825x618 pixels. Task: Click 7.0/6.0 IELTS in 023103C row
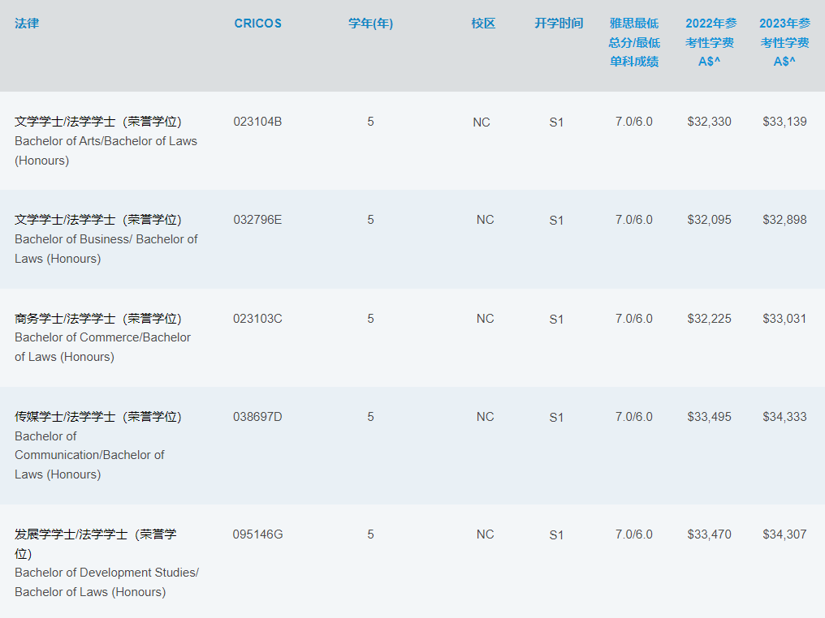(634, 319)
